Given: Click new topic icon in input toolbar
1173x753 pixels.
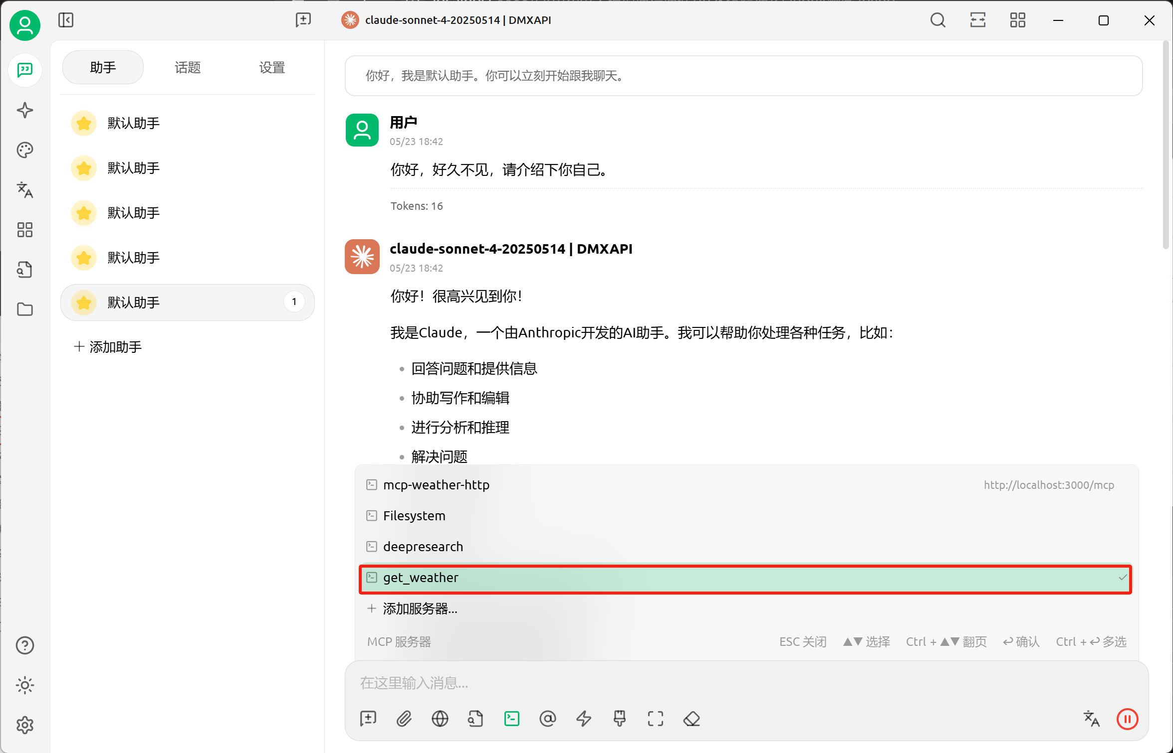Looking at the screenshot, I should point(368,719).
